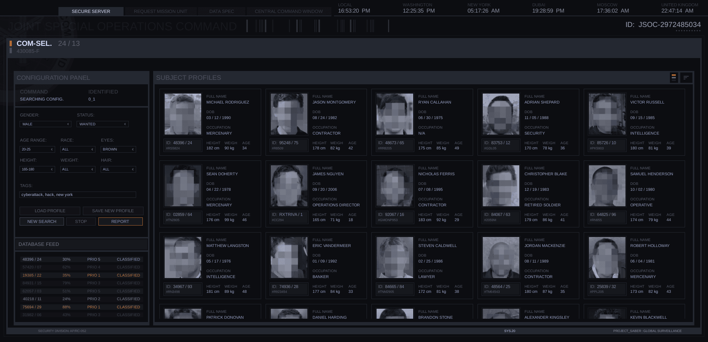The height and width of the screenshot is (342, 708).
Task: Open the Gender dropdown set to Male
Action: (45, 124)
